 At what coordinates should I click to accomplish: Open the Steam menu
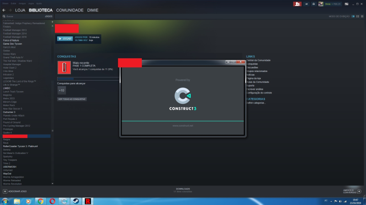coord(5,4)
